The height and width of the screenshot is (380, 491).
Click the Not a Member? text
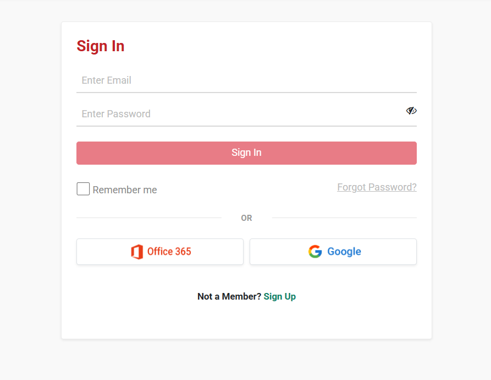(229, 296)
